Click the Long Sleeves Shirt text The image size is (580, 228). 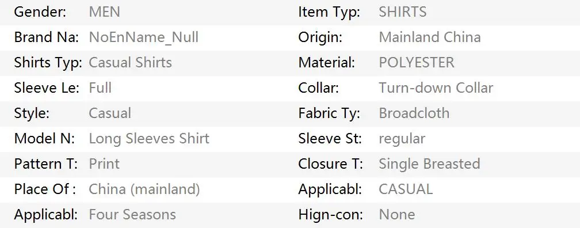coord(149,139)
